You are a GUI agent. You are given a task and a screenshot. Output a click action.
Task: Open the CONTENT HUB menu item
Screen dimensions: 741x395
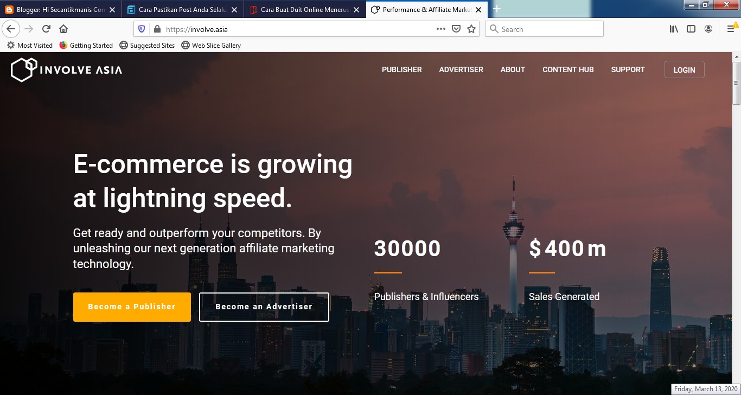(x=568, y=69)
